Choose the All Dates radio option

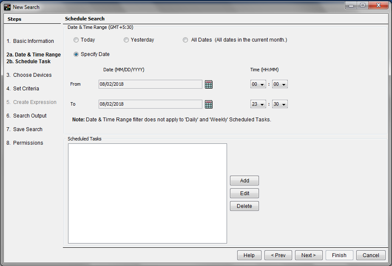tap(185, 40)
